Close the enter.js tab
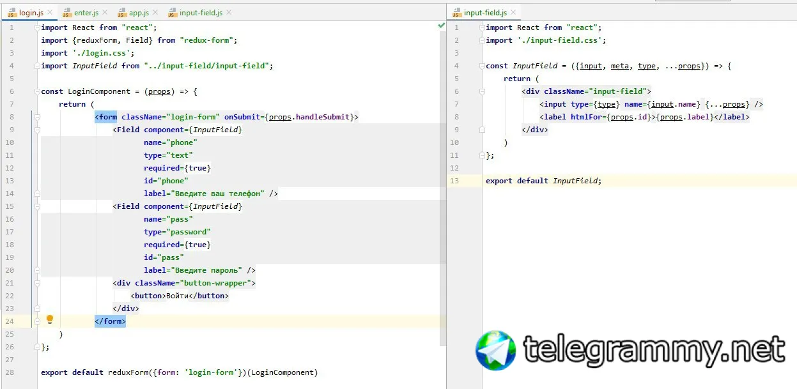Image resolution: width=797 pixels, height=389 pixels. (104, 13)
